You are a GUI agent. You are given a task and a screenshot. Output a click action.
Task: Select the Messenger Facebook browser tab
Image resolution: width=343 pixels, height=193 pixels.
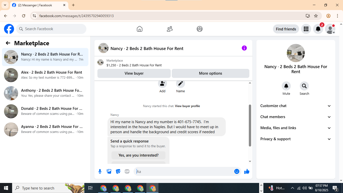tap(39, 5)
